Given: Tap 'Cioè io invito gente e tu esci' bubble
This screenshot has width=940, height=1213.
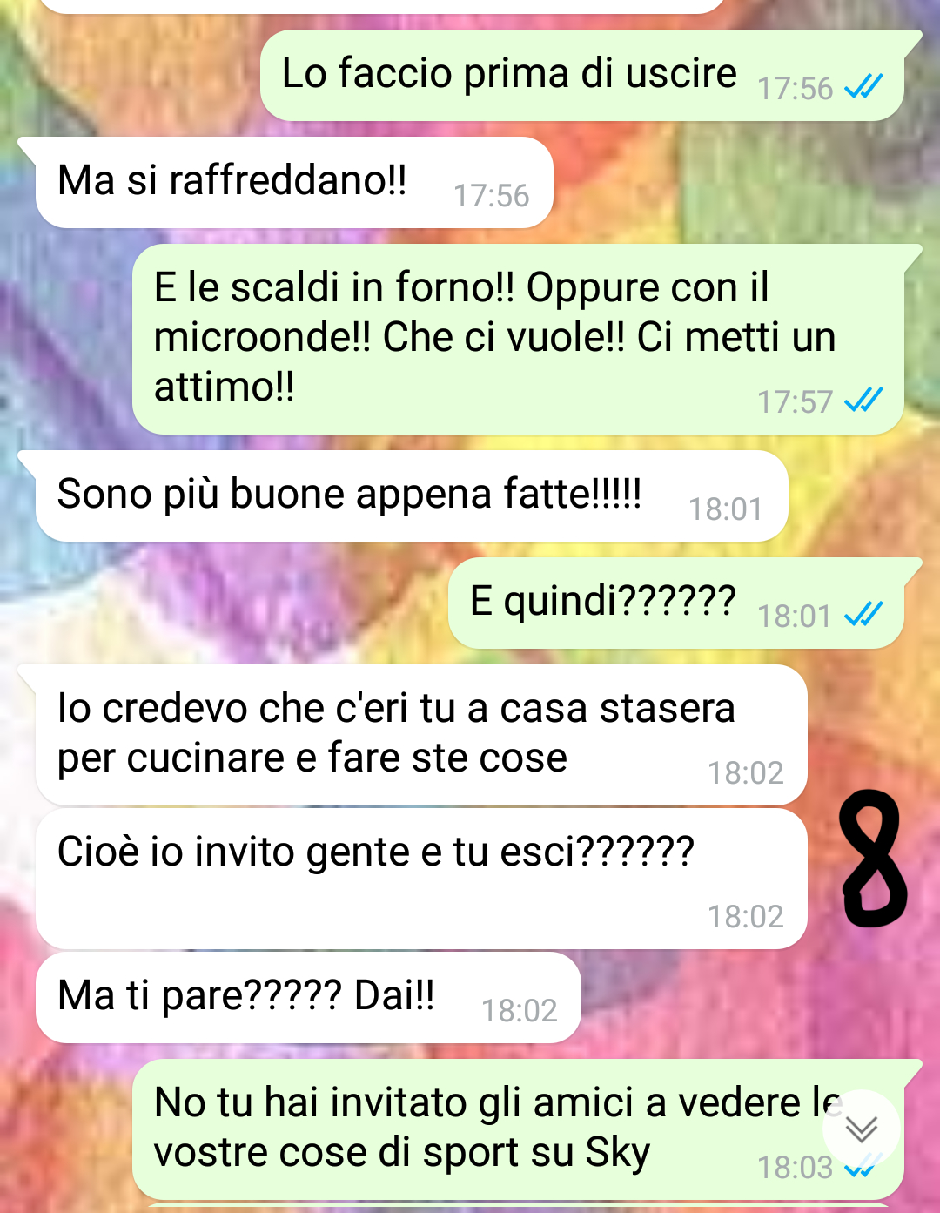Looking at the screenshot, I should (421, 879).
